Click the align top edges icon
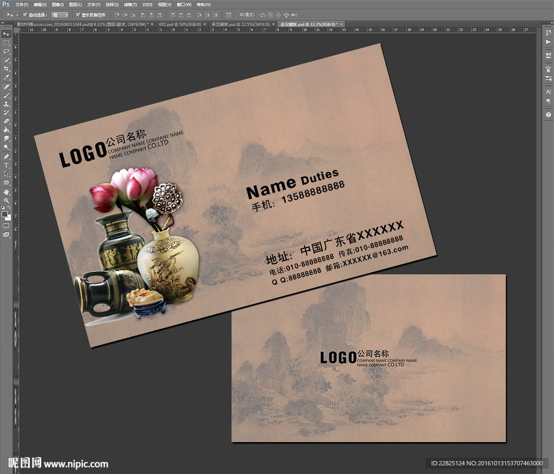 click(117, 15)
